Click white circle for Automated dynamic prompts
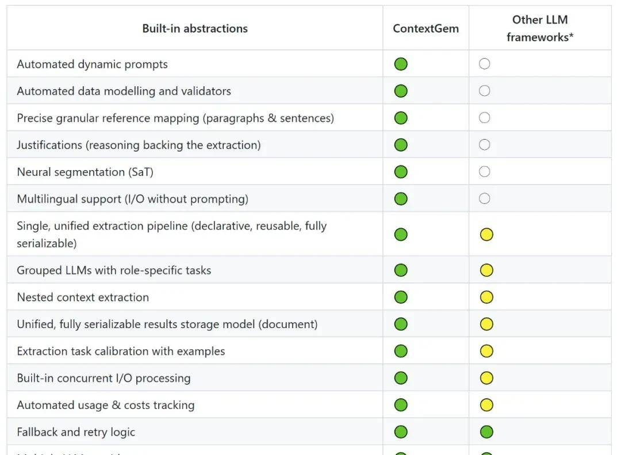Viewport: 621px width, 455px height. pyautogui.click(x=485, y=64)
